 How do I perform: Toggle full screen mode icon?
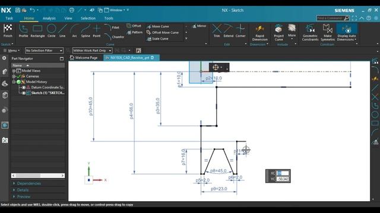[354, 18]
